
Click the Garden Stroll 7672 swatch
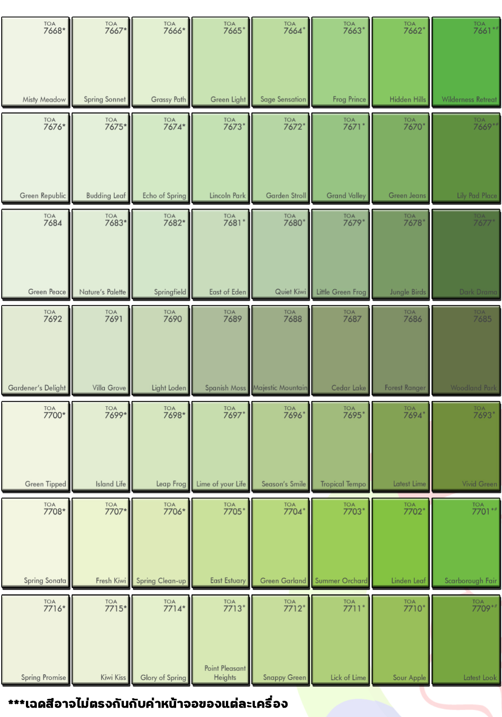[x=281, y=158]
